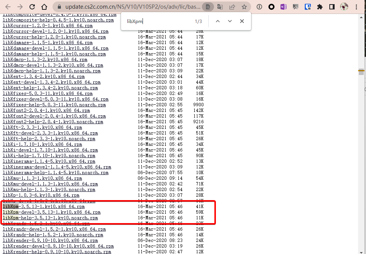Screen dimensions: 366x254
Task: Open libXdamage-help-1.1.5-1 noarch link
Action: [x=54, y=54]
